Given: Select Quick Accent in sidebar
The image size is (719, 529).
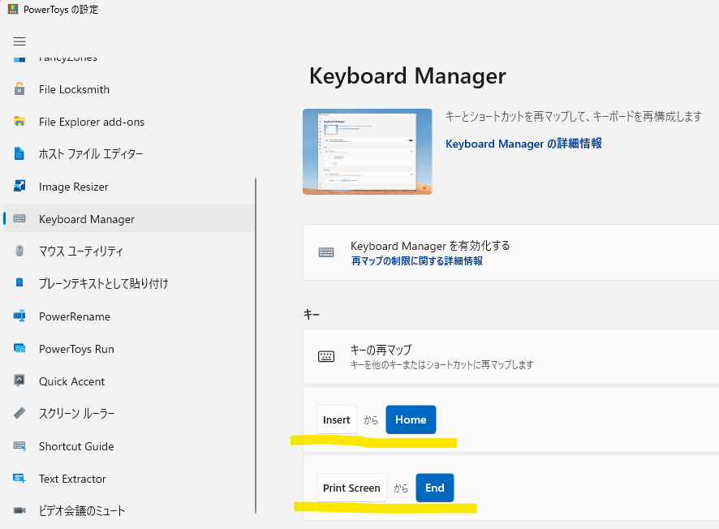Looking at the screenshot, I should [x=129, y=381].
